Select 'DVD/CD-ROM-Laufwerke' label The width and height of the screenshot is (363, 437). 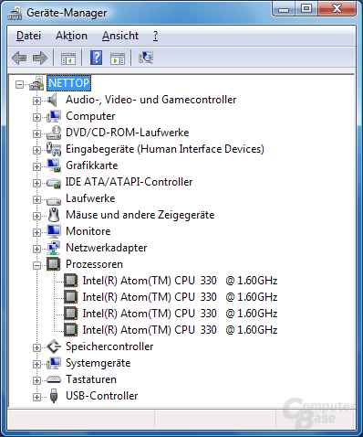(128, 133)
